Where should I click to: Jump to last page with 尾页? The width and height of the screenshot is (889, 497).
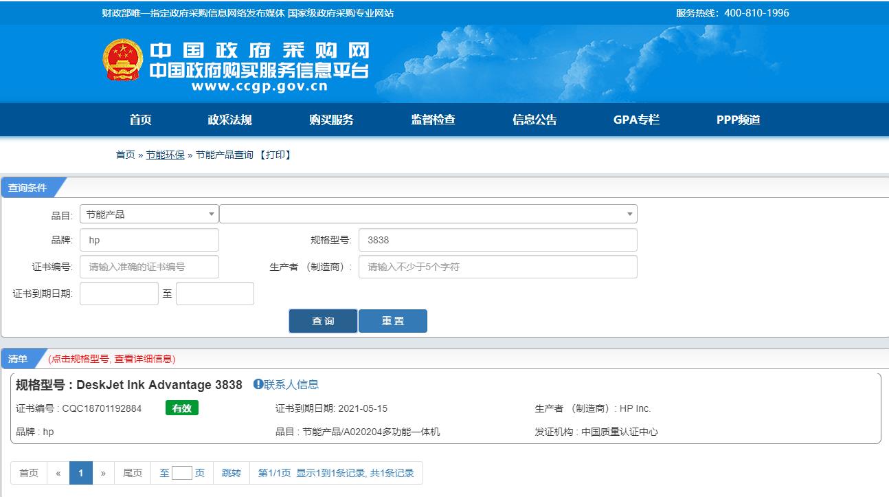[x=133, y=473]
